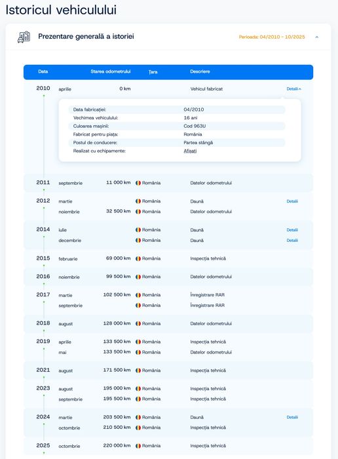Click Romania flag in August 2018 row

[138, 323]
